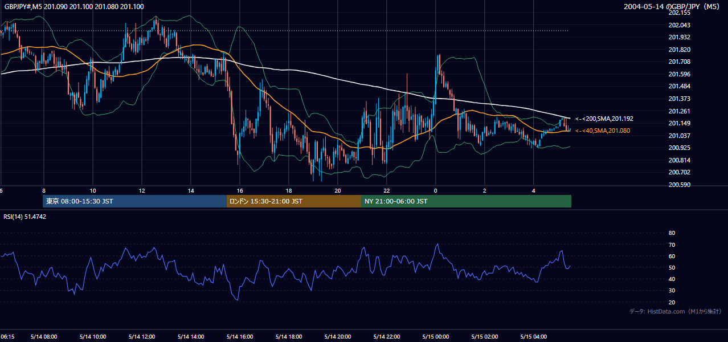
Task: Click the 201.596 price axis value
Action: click(x=679, y=74)
